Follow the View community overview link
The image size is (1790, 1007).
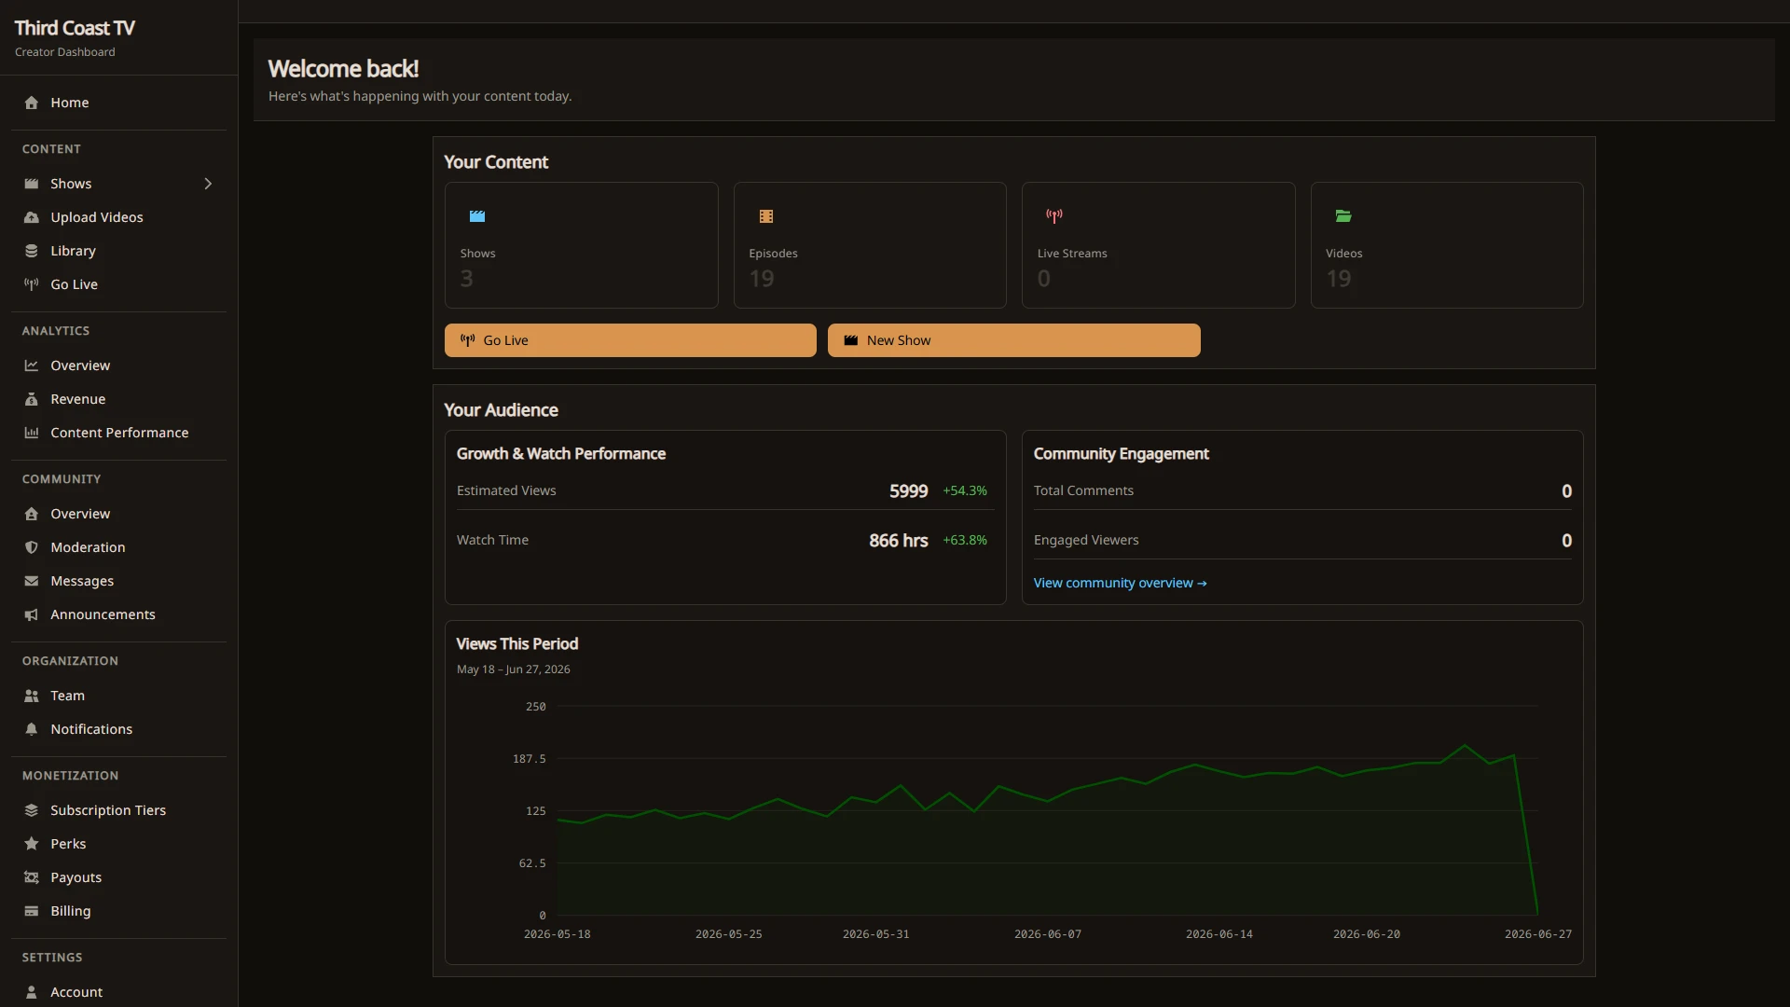[x=1120, y=583]
